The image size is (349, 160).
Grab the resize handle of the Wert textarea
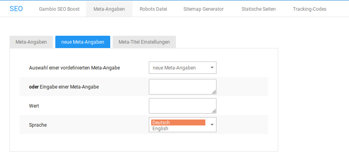(x=214, y=111)
